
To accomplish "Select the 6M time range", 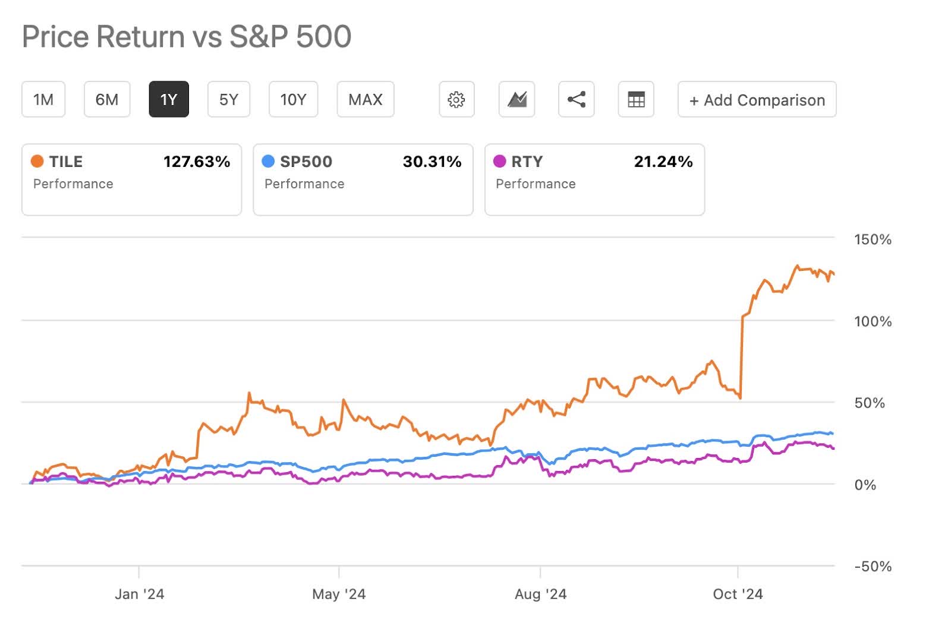I will click(x=107, y=99).
